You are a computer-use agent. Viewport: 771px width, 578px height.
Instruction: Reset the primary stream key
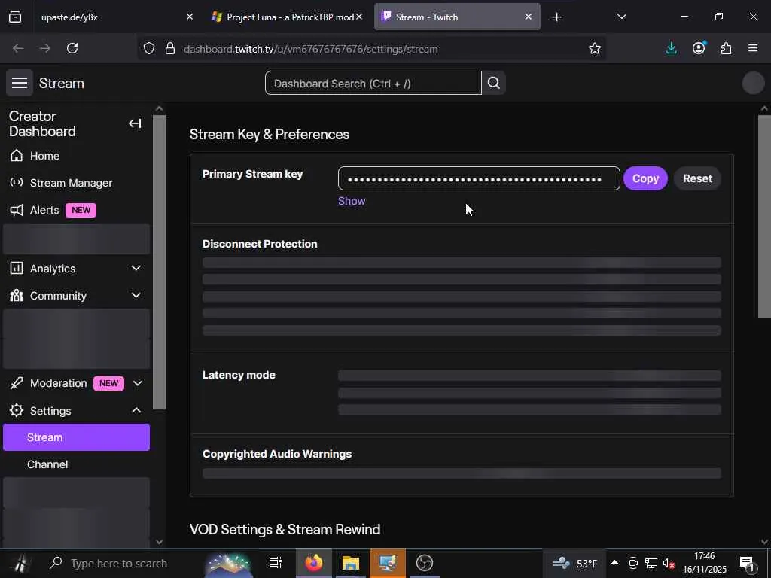coord(697,178)
